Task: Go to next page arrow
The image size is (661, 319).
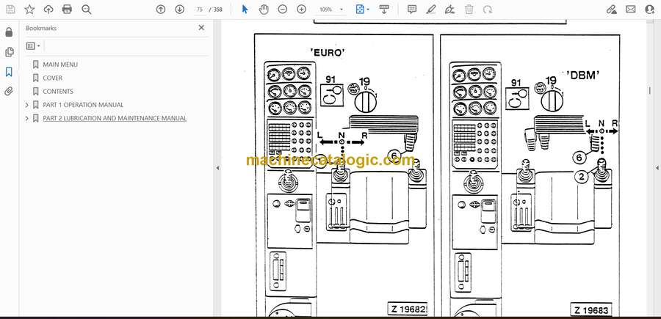Action: tap(180, 10)
